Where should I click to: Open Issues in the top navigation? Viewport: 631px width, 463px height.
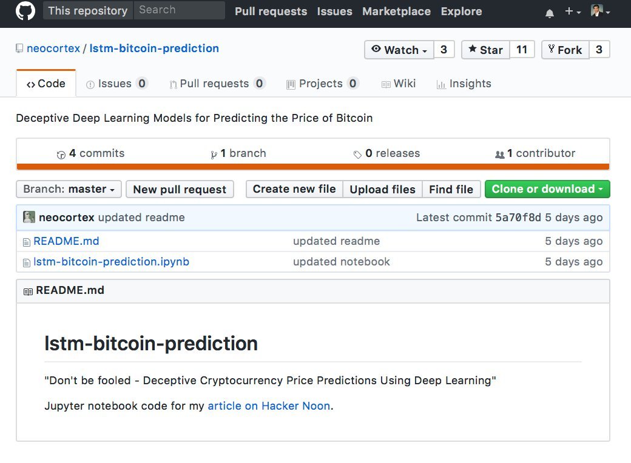[x=334, y=12]
